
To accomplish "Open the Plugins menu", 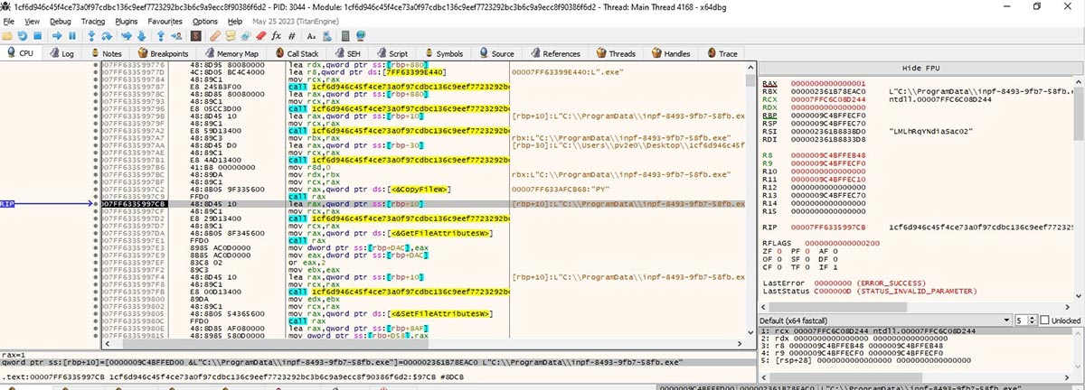I will click(127, 20).
